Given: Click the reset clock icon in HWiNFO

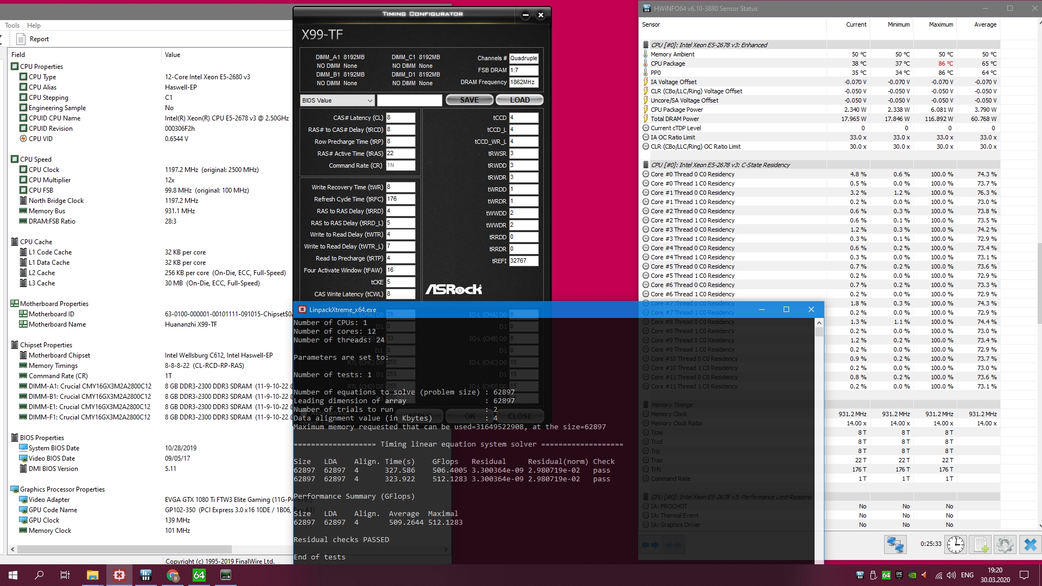Looking at the screenshot, I should (955, 544).
